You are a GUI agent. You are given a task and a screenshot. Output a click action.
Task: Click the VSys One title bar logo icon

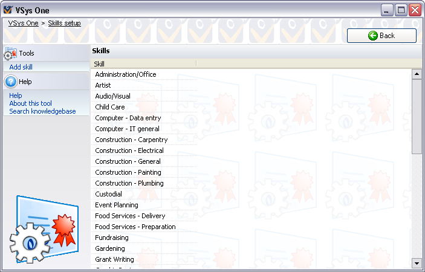click(8, 10)
